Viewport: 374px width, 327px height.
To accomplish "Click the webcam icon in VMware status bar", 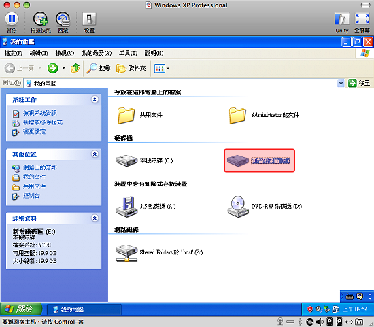I will 280,322.
